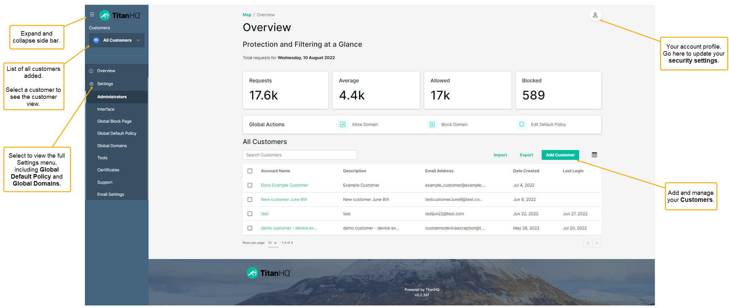
Task: Click the TitanHQ footer logo
Action: (x=268, y=273)
